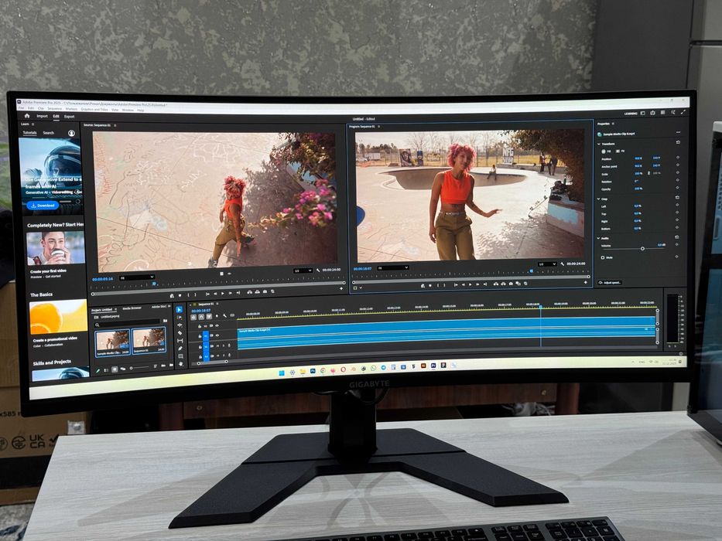Toggle fullscreen video icon in header
Viewport: 722px width, 541px height.
coord(683,112)
